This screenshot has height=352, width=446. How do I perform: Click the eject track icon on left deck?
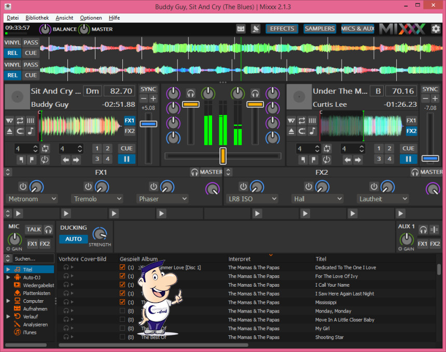tap(9, 131)
